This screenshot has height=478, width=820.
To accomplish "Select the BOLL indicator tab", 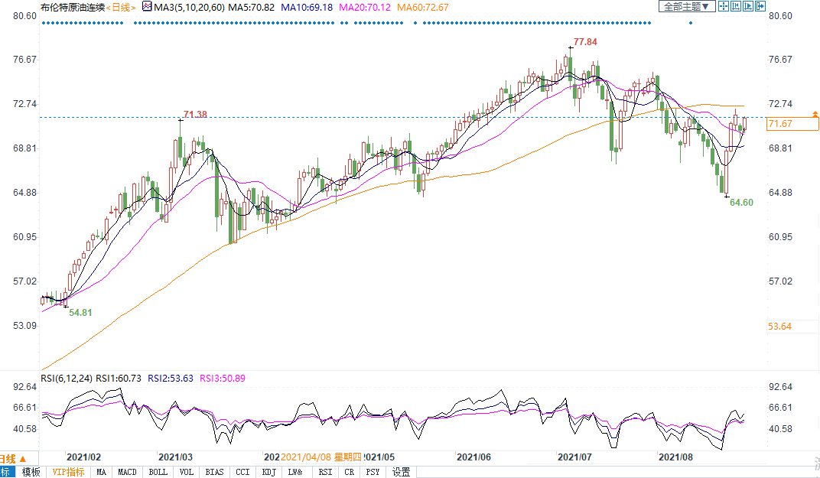I will point(158,472).
